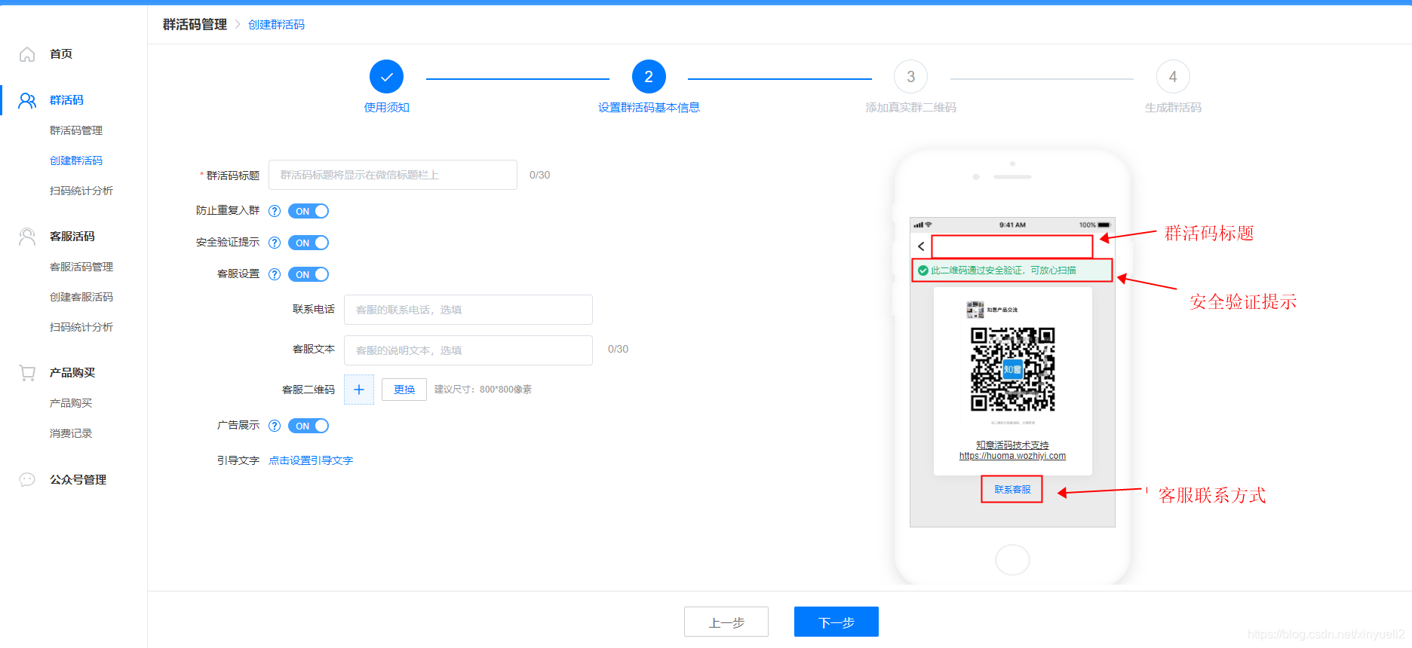This screenshot has height=648, width=1412.
Task: Open 扫码统计分析 under 客服活码
Action: pos(81,327)
